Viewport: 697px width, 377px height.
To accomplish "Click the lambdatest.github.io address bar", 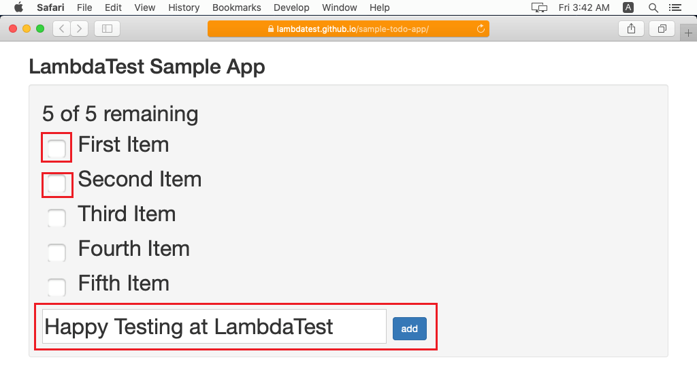I will click(348, 29).
